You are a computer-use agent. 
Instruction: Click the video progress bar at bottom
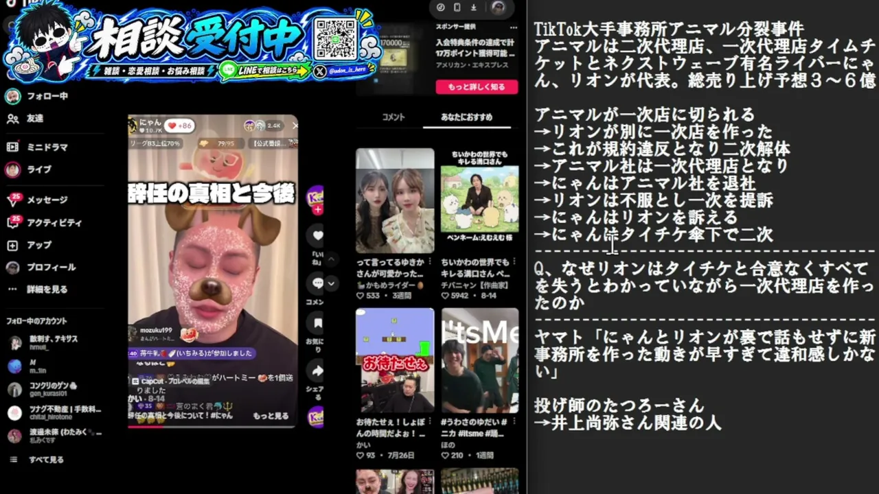213,425
